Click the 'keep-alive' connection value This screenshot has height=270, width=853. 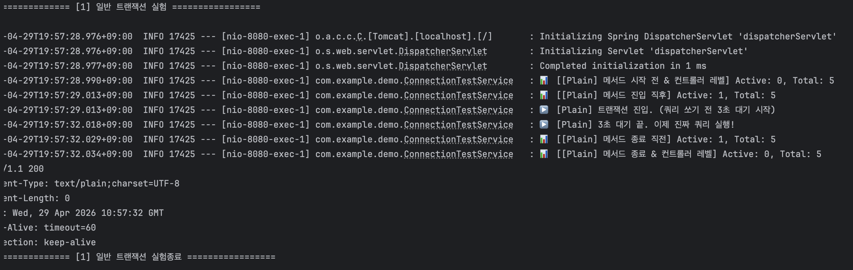70,242
